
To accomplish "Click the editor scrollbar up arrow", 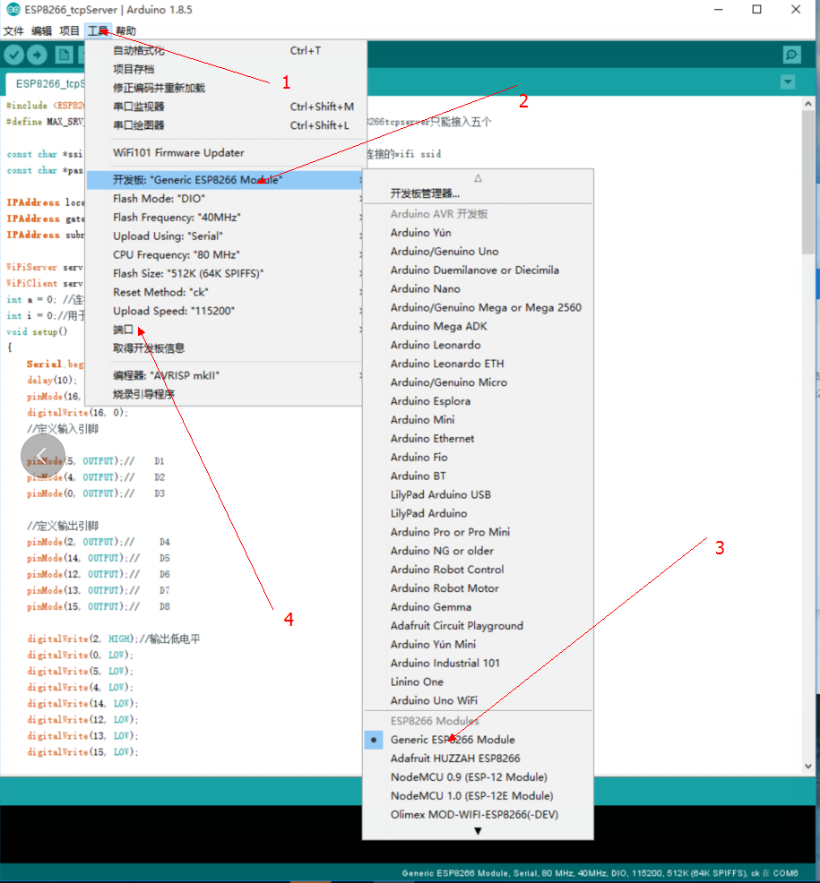I will point(808,104).
